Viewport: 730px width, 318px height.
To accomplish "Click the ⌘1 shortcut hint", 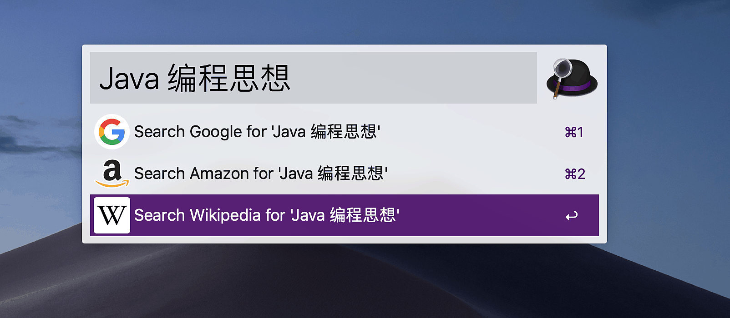I will coord(574,132).
